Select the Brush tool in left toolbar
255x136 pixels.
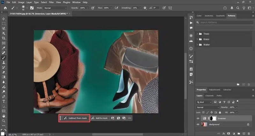click(x=4, y=58)
